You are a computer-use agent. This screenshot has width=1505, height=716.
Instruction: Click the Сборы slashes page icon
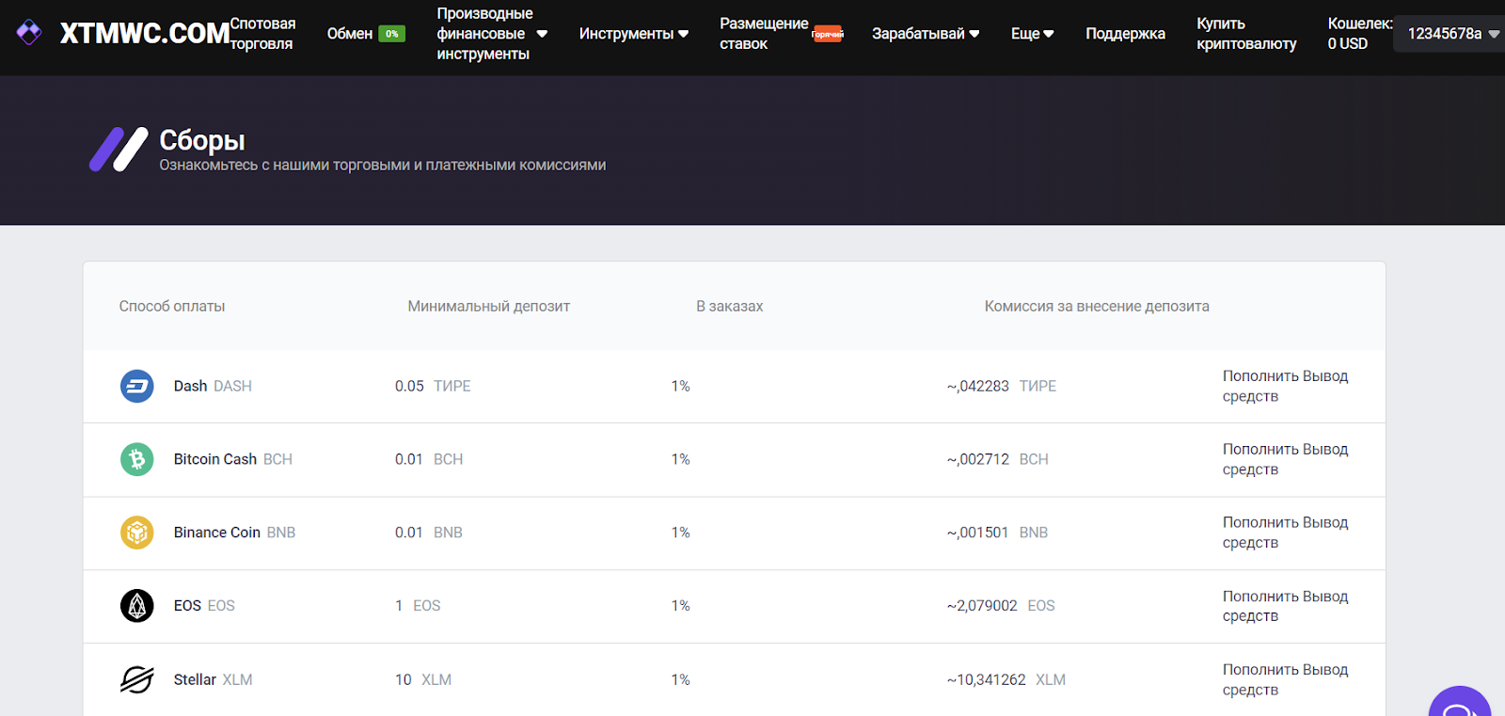pos(119,150)
